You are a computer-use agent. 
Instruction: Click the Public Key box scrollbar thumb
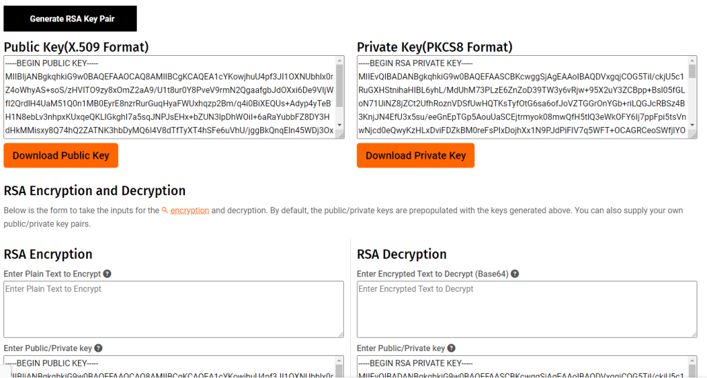pos(339,85)
